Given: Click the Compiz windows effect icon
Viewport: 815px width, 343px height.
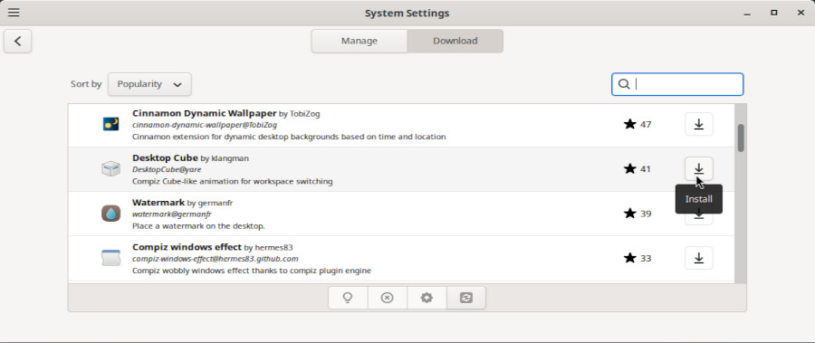Looking at the screenshot, I should [x=110, y=258].
